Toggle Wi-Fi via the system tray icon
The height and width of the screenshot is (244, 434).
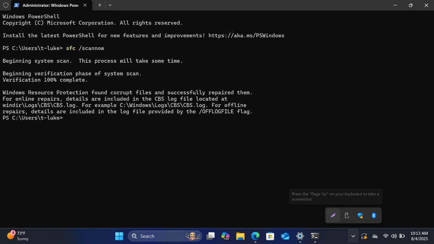point(386,236)
